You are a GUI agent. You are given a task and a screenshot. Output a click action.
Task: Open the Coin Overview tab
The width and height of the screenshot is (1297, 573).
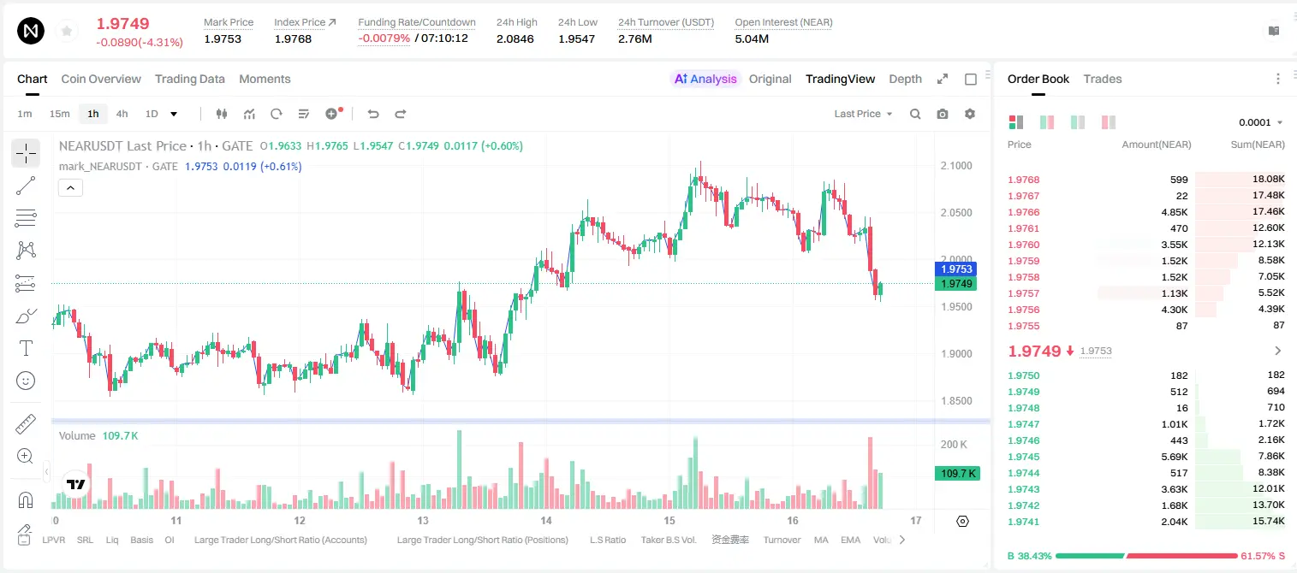(x=101, y=79)
